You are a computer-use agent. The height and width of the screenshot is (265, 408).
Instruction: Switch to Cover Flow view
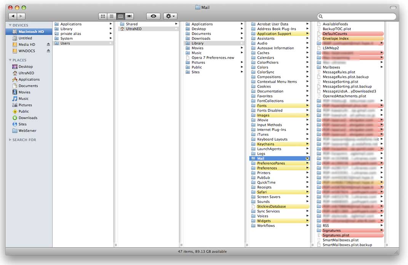tap(129, 16)
